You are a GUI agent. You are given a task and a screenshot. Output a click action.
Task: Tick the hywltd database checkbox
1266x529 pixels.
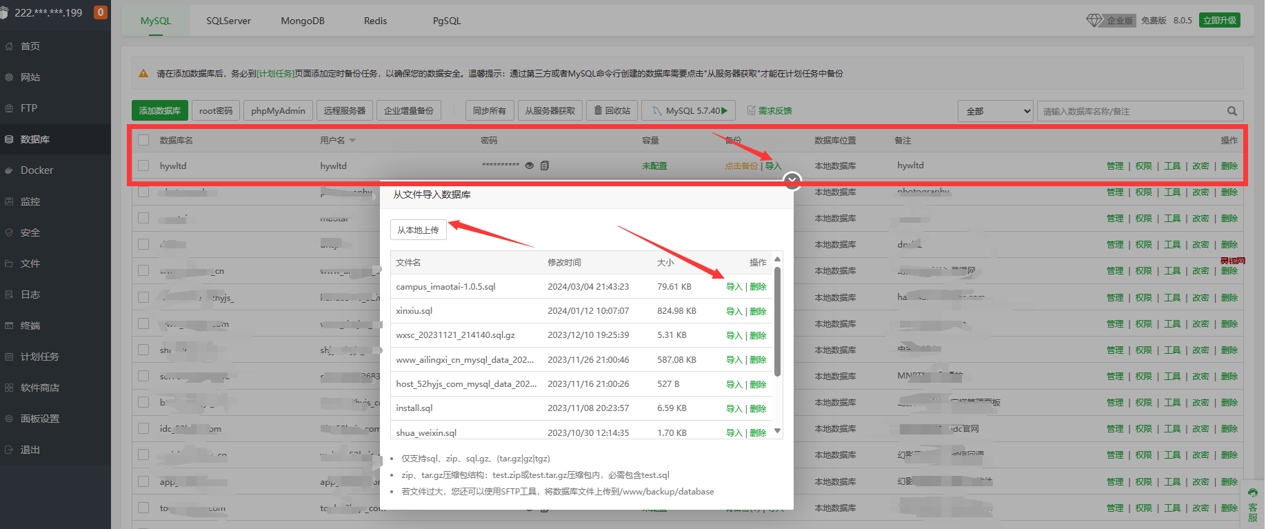(143, 166)
